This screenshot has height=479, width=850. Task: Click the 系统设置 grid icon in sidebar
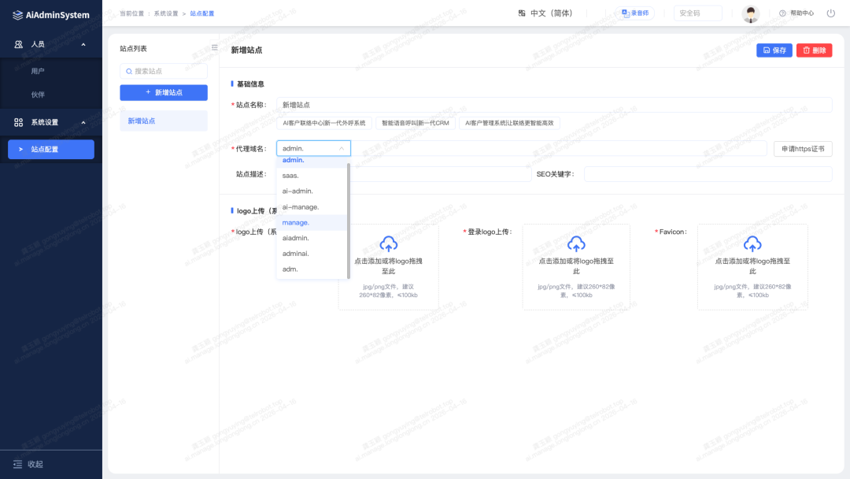[19, 122]
